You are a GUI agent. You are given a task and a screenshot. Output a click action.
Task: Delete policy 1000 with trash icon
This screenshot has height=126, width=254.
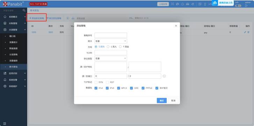coord(248,32)
